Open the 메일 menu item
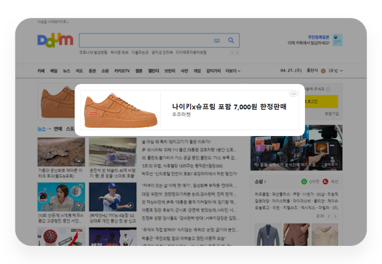 [x=53, y=71]
